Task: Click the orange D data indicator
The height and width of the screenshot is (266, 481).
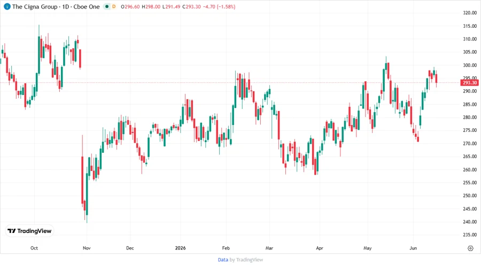Action: tap(114, 6)
